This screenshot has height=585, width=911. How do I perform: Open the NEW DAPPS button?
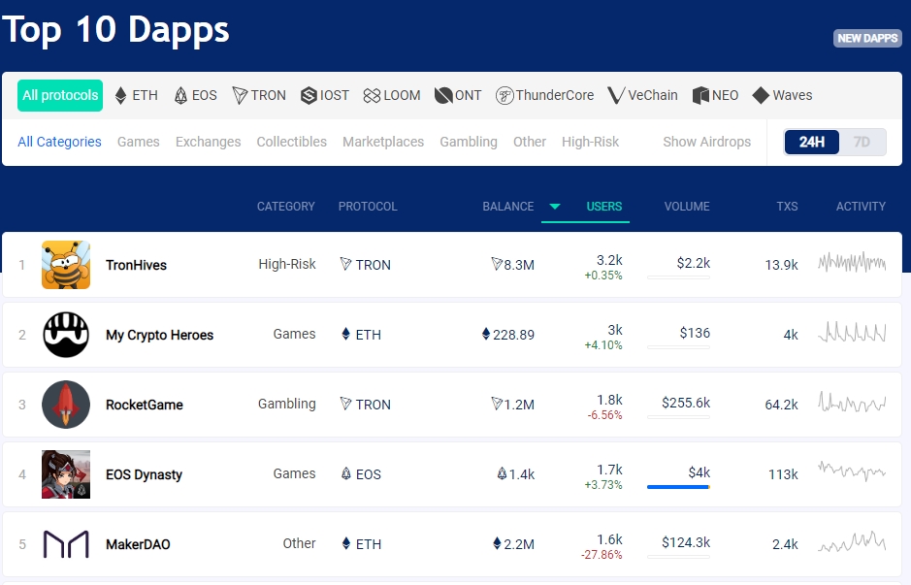[867, 39]
